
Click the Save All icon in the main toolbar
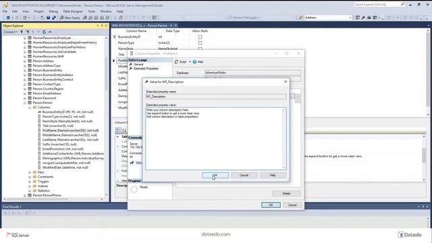click(x=54, y=18)
